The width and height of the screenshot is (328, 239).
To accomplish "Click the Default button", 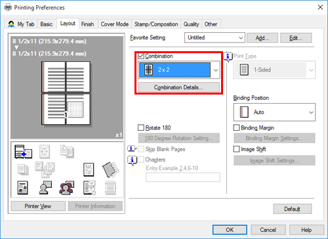I will point(293,209).
